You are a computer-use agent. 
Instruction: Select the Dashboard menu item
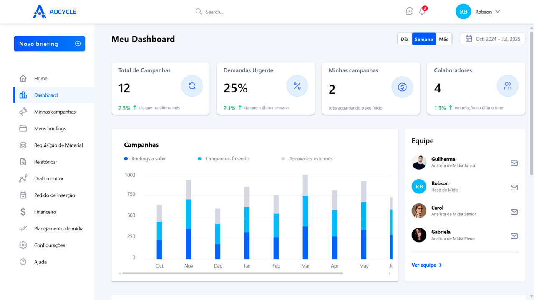[x=53, y=95]
